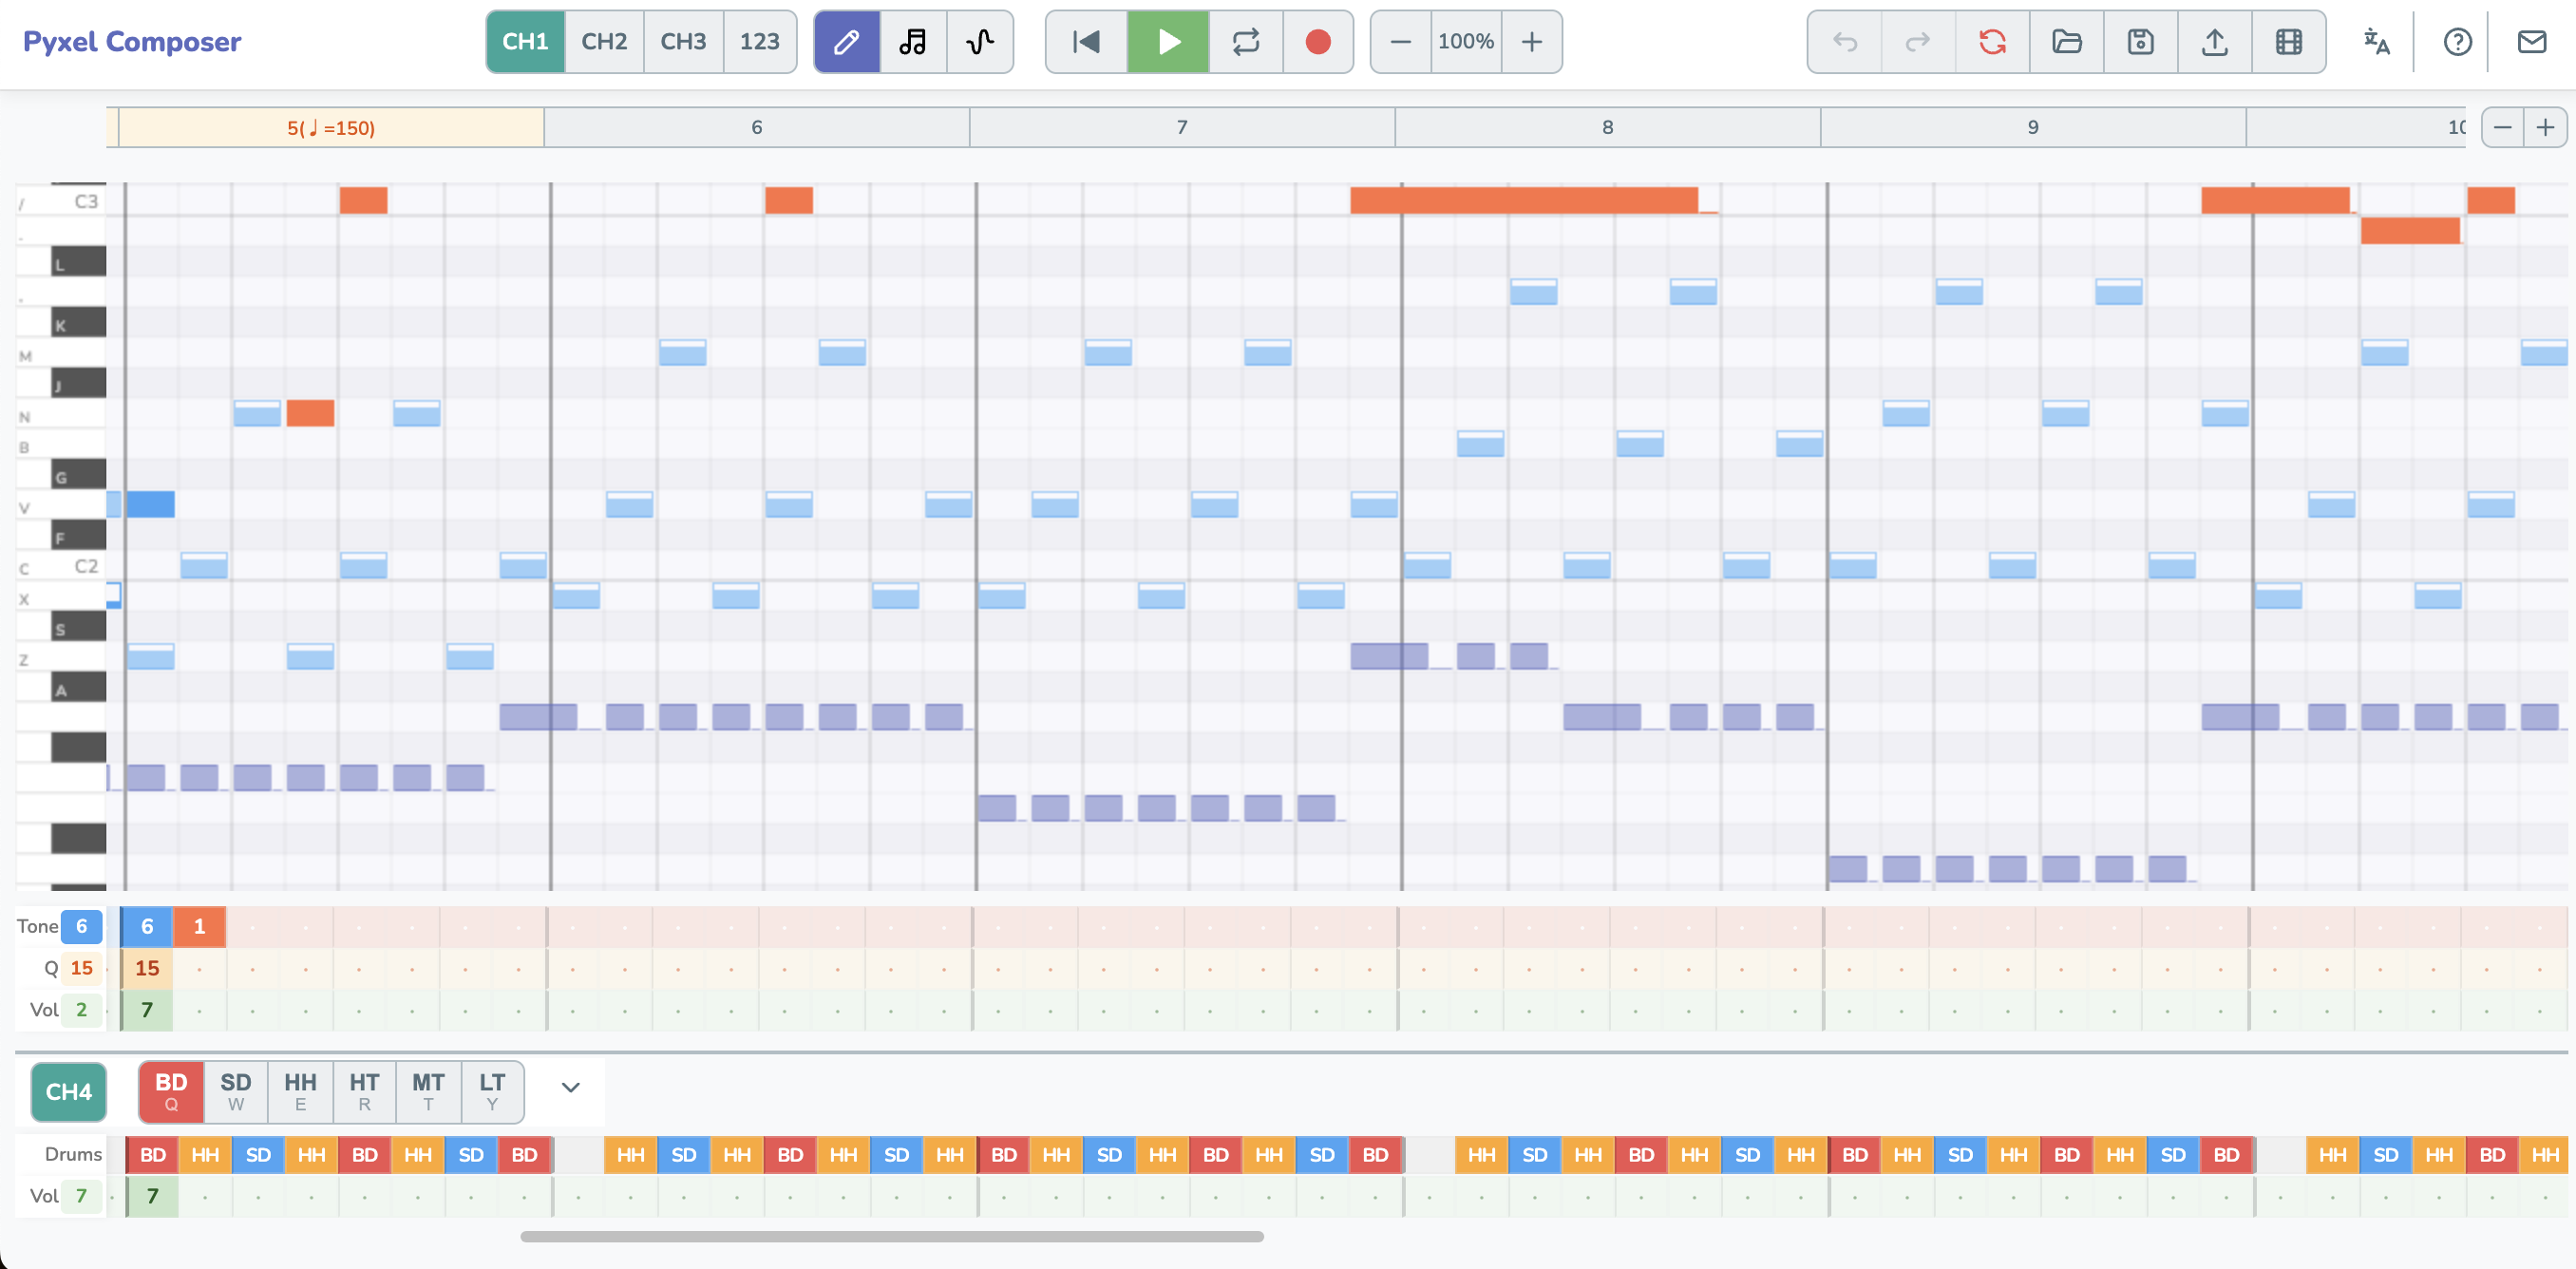
Task: Select the blue tone 6 cell in the Tone row
Action: point(147,927)
